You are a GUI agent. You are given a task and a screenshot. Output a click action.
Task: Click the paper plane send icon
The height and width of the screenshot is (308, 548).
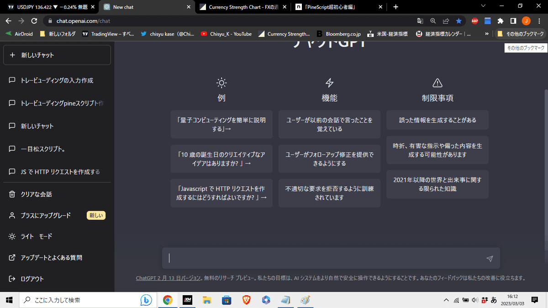[490, 259]
